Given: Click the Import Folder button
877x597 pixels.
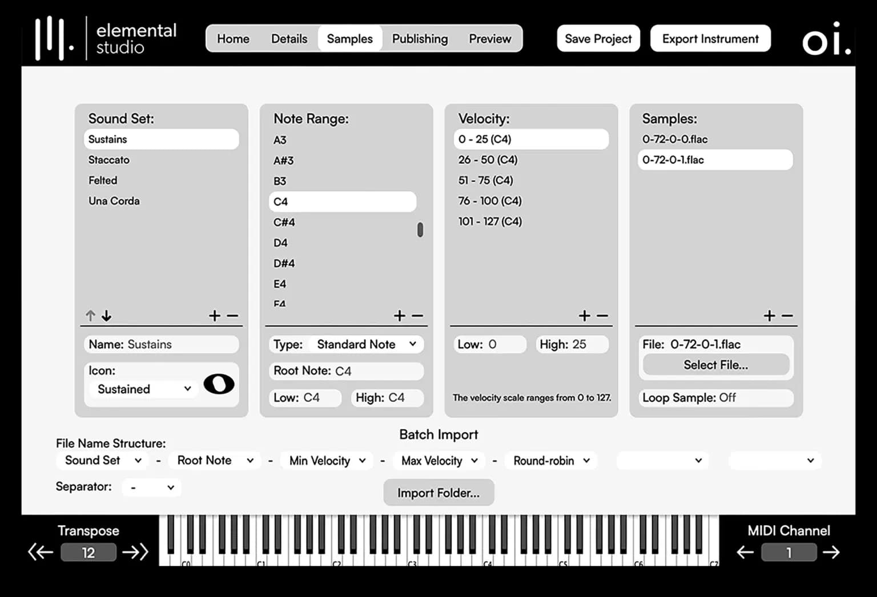Looking at the screenshot, I should tap(438, 493).
